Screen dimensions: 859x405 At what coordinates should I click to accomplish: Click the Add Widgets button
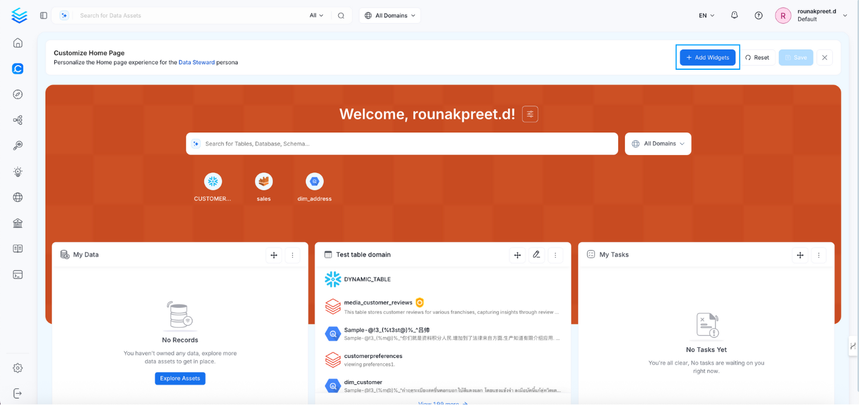click(707, 57)
